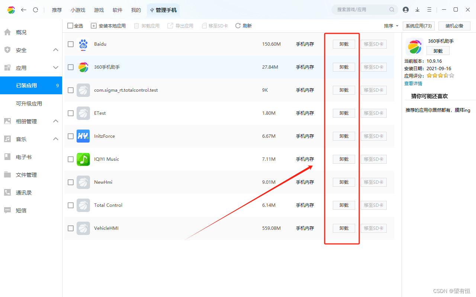Open the 软件 tab
Screen dimensions: 476x297
pos(118,10)
